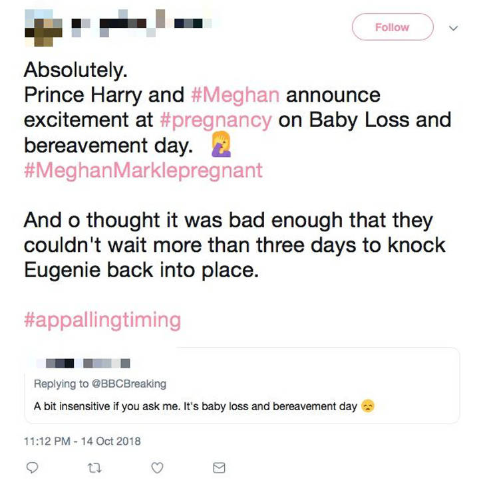Send tweet via the envelope message icon
This screenshot has height=484, width=489.
[x=219, y=469]
